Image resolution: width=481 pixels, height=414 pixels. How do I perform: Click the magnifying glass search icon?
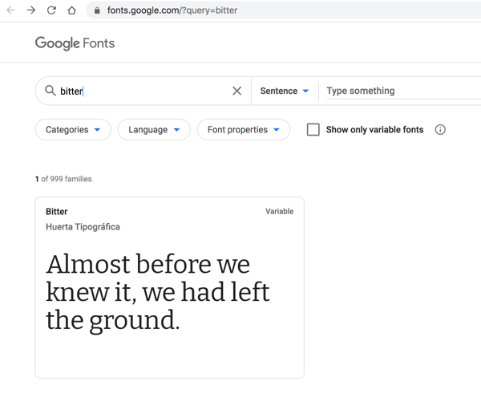[51, 91]
